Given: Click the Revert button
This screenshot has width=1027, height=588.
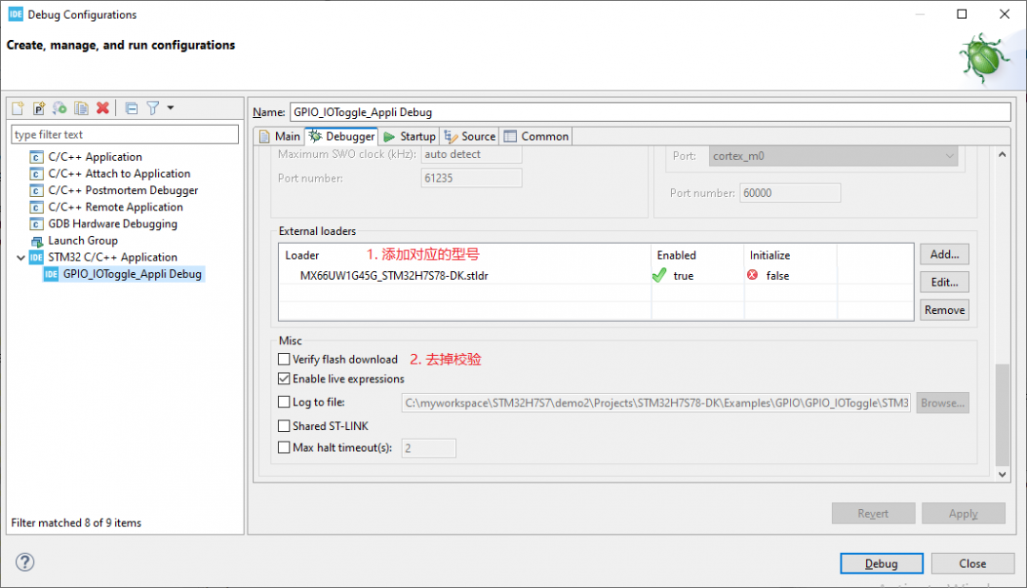Looking at the screenshot, I should click(873, 514).
